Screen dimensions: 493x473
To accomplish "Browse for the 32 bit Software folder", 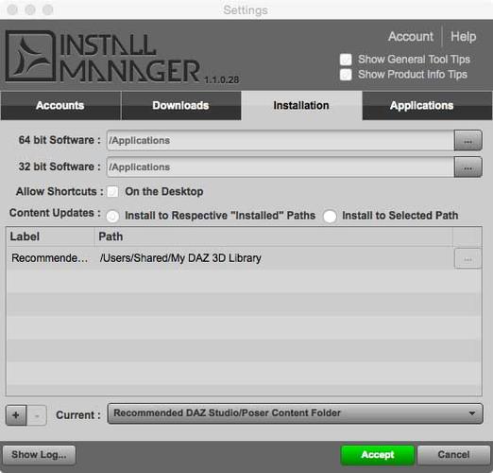I will 467,167.
